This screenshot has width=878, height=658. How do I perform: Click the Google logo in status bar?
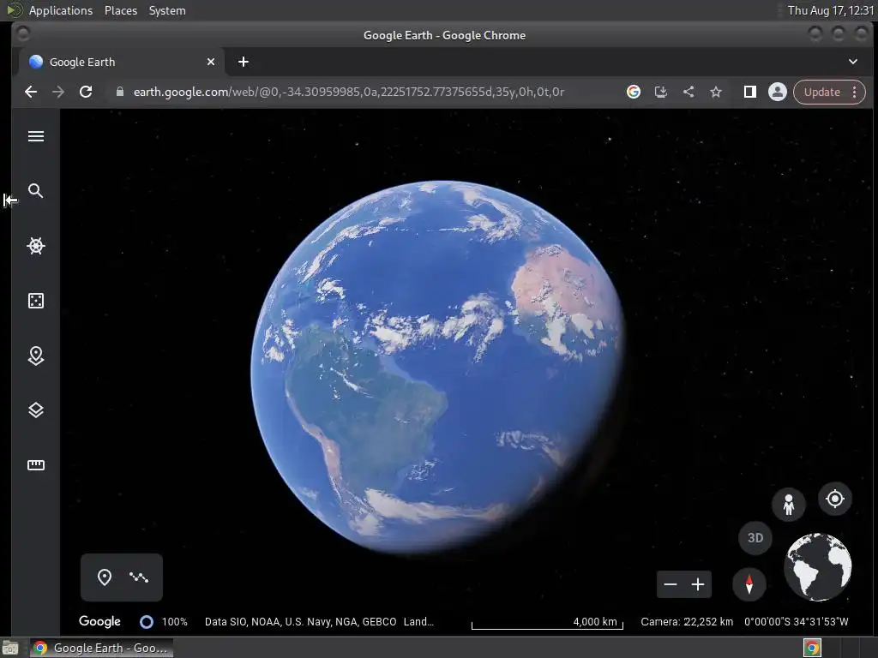(99, 621)
